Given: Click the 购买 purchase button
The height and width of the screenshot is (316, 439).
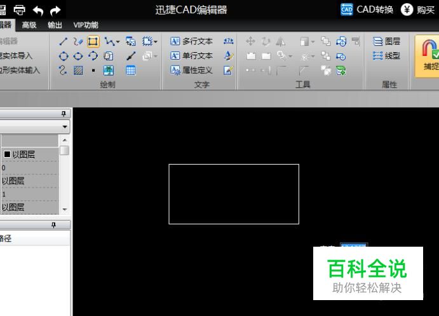Looking at the screenshot, I should click(417, 10).
